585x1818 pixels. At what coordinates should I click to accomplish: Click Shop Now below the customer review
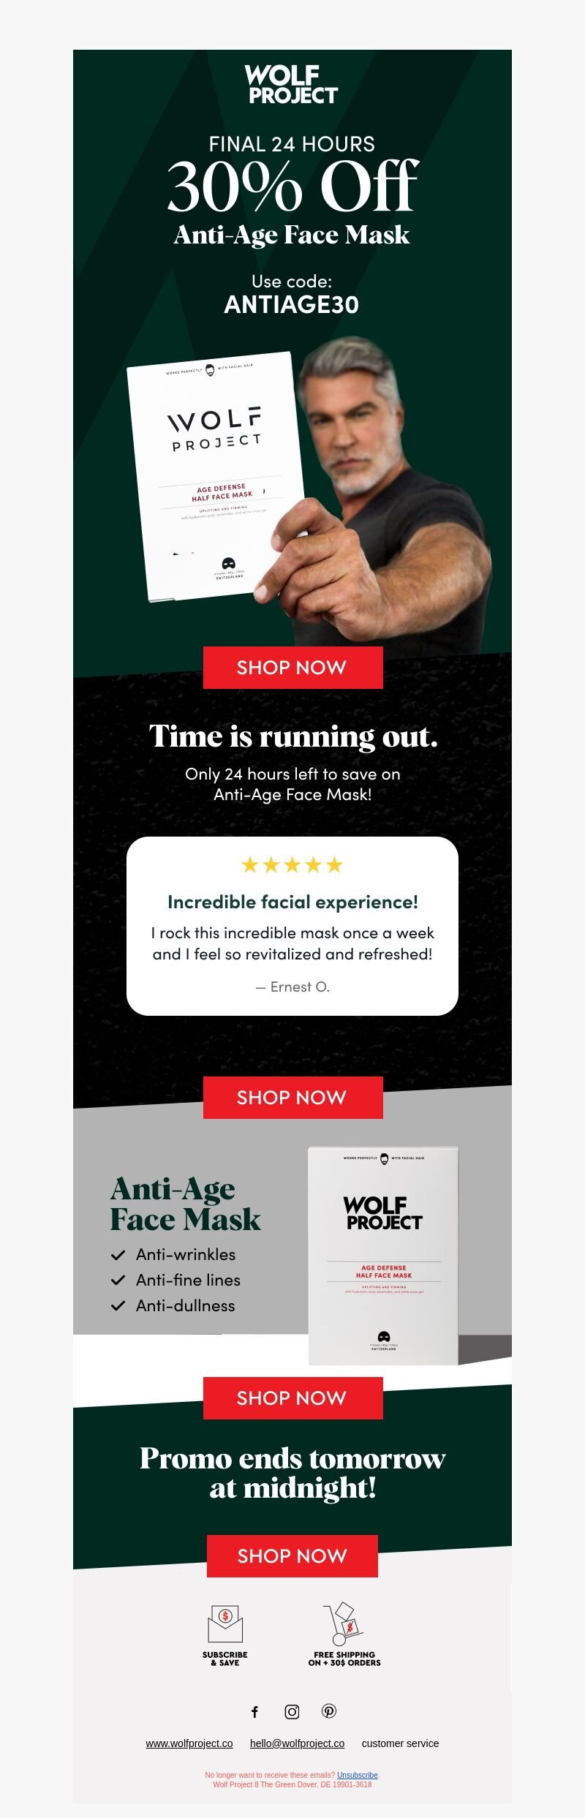(292, 1098)
